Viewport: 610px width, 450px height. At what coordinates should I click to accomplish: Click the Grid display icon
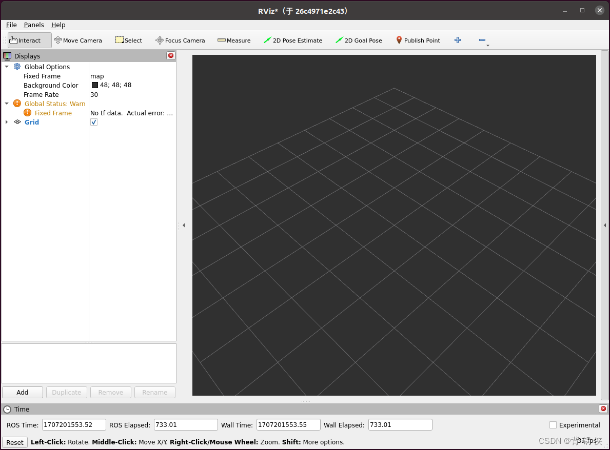17,122
